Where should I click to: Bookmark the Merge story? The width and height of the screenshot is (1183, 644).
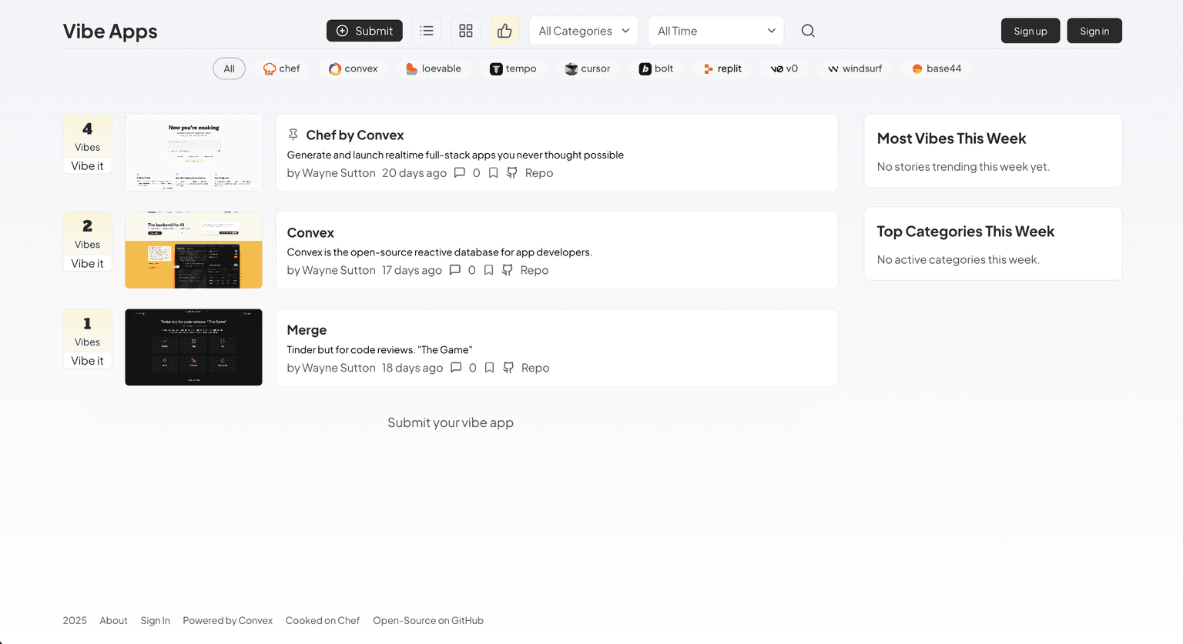pos(489,368)
